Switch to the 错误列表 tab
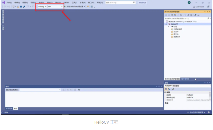The width and height of the screenshot is (213, 130). [x=9, y=108]
